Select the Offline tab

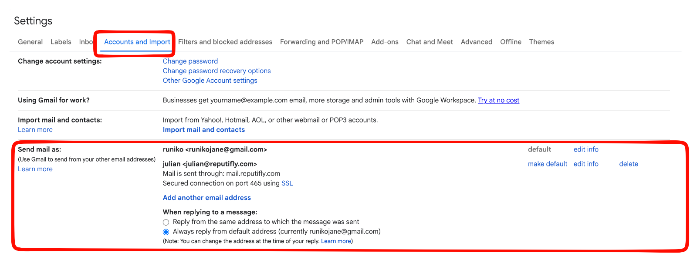coord(511,42)
